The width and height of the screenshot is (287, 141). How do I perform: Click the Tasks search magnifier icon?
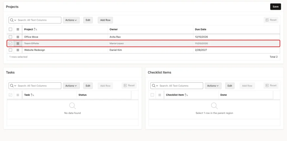12,86
